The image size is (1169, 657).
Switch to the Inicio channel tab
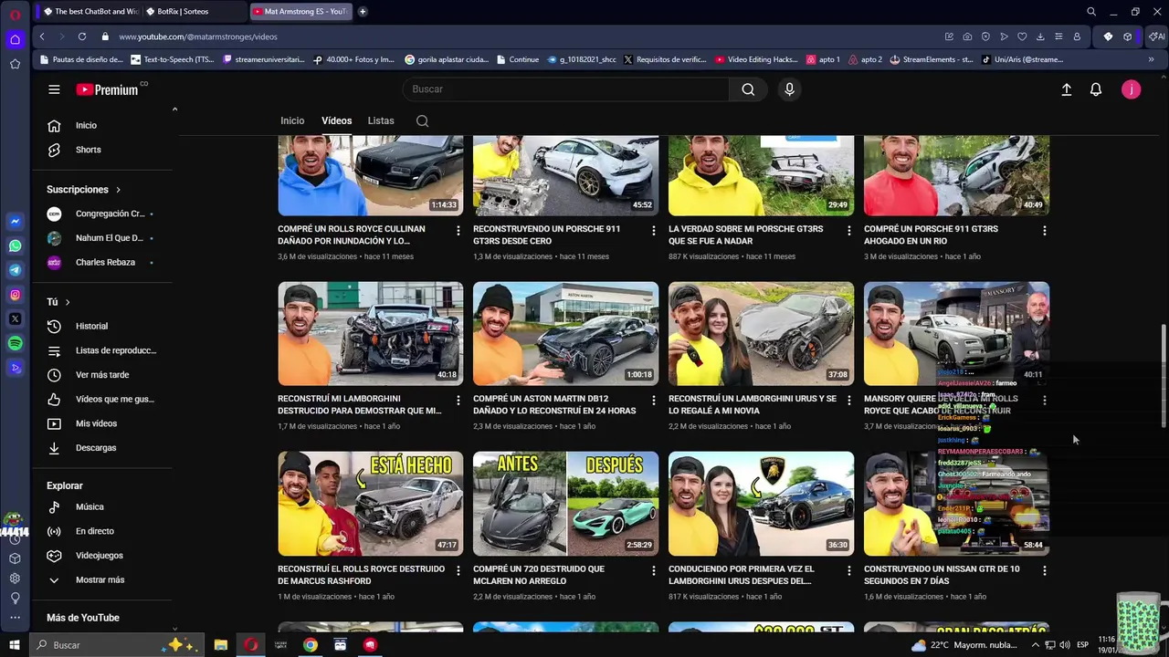tap(292, 120)
